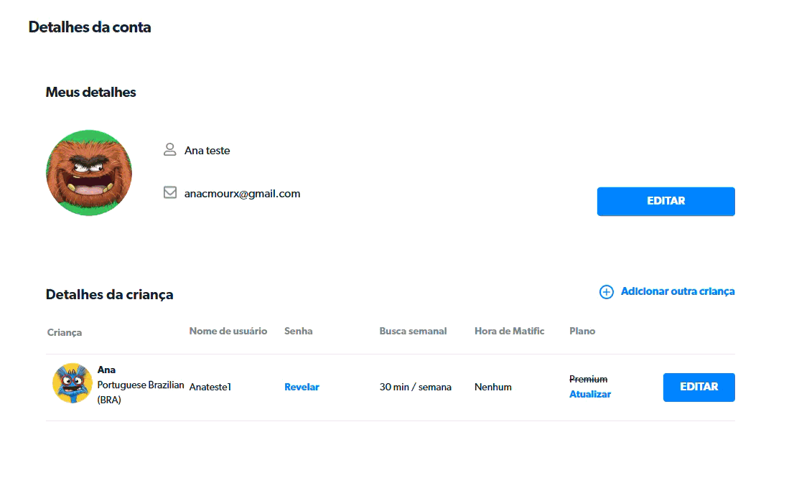Viewport: 794px width, 498px height.
Task: Click the Senha column header
Action: (298, 331)
